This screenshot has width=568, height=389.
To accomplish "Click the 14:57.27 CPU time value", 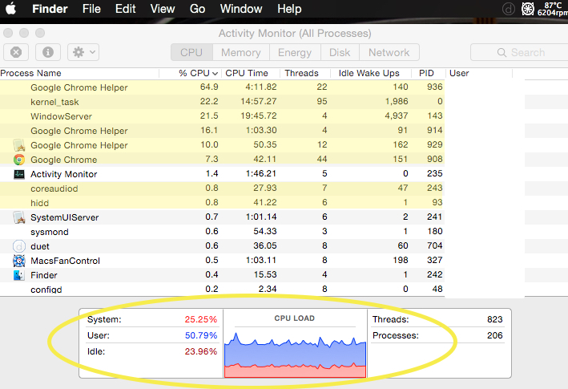I will [259, 102].
